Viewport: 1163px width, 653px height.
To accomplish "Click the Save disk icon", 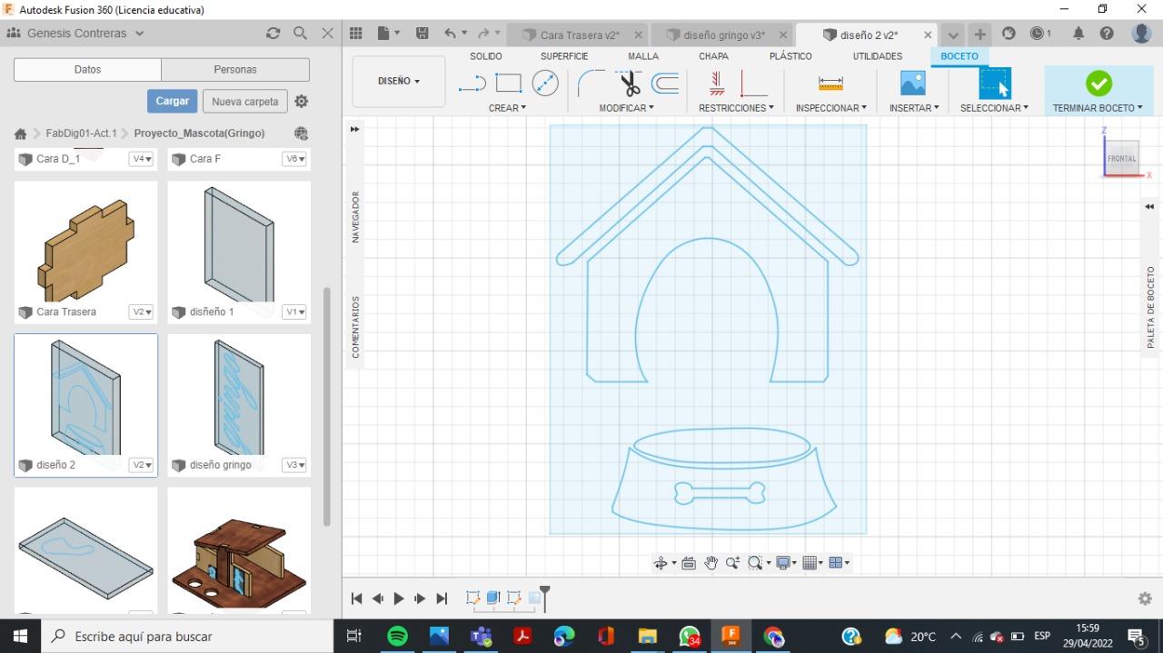I will tap(422, 34).
